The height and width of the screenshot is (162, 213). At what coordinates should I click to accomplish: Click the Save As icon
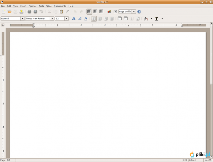click(x=22, y=12)
